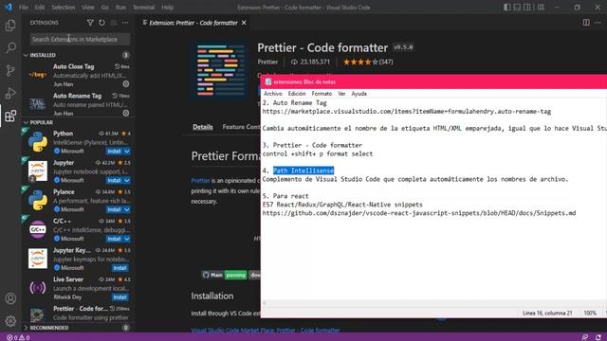Open Edición menu in Bloc de notas
Screen dimensions: 607x341
click(x=297, y=94)
